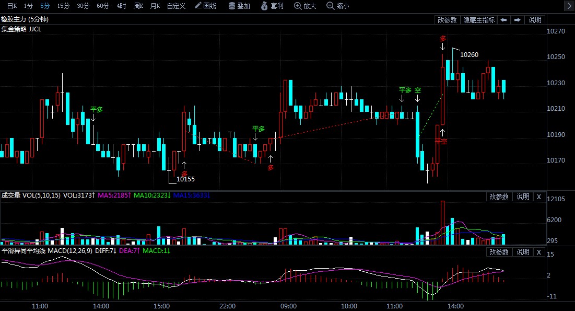Close the MACD indicator panel
575x311 pixels.
point(538,252)
